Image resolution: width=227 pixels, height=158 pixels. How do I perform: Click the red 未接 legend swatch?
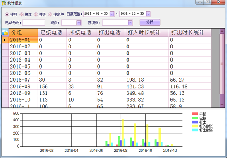pos(195,114)
